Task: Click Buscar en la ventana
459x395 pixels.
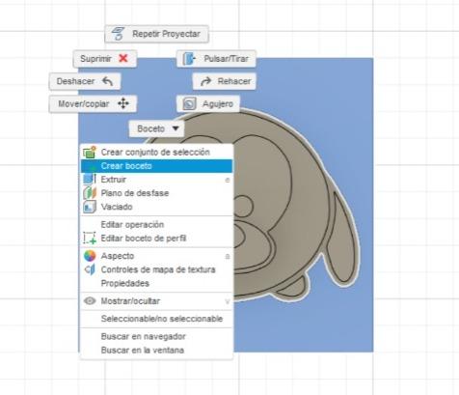Action: (156, 351)
